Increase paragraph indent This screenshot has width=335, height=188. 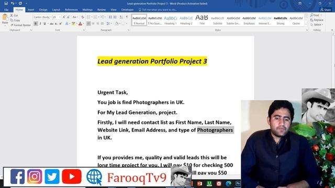(x=115, y=17)
